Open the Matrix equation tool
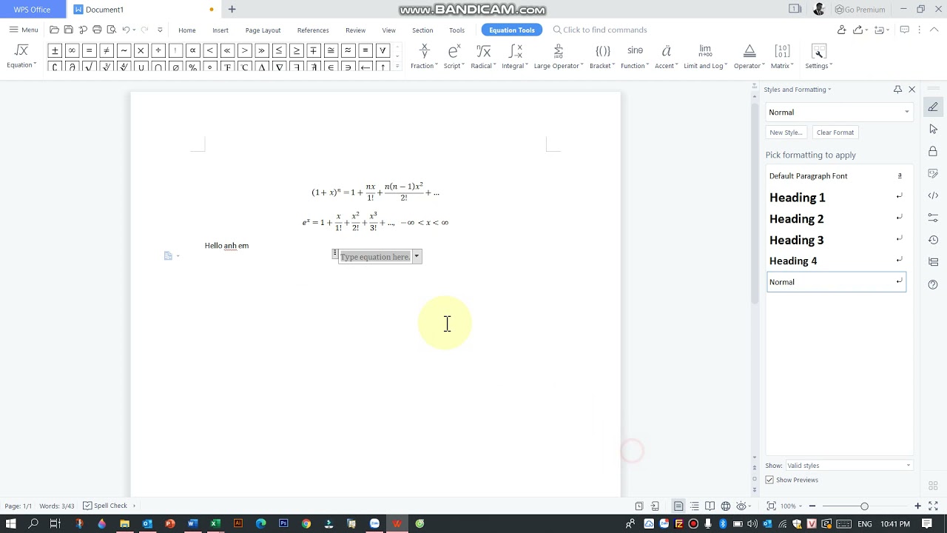The height and width of the screenshot is (533, 947). (x=782, y=56)
